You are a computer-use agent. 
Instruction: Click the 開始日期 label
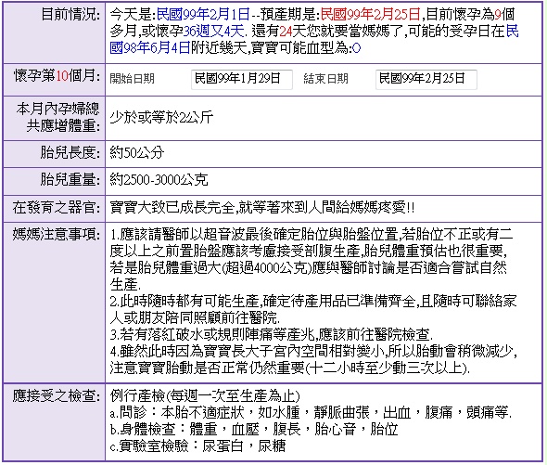coord(133,79)
